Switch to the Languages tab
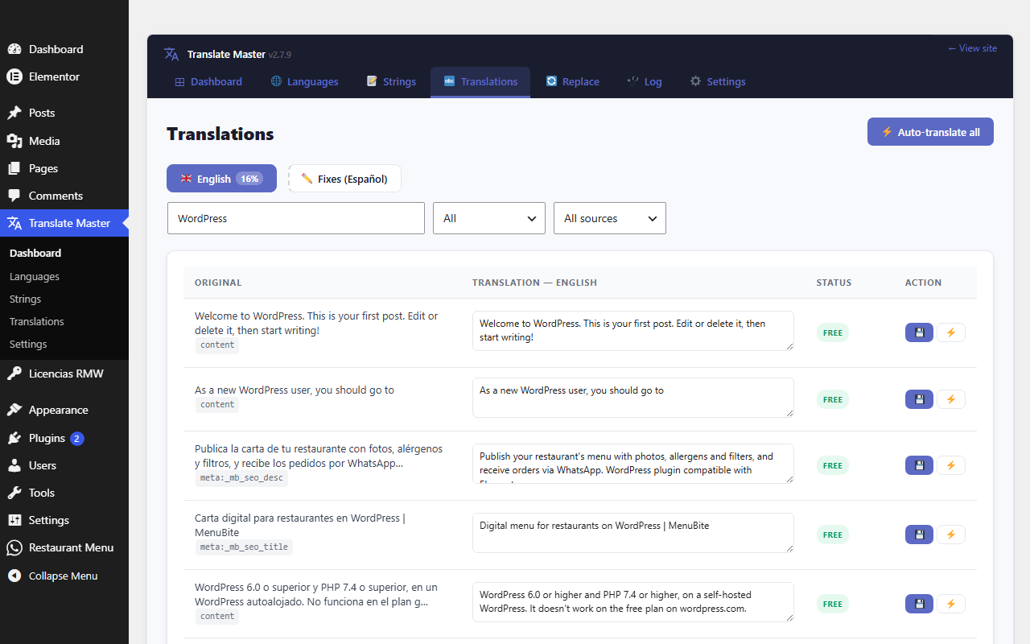Viewport: 1030px width, 644px height. (x=304, y=81)
